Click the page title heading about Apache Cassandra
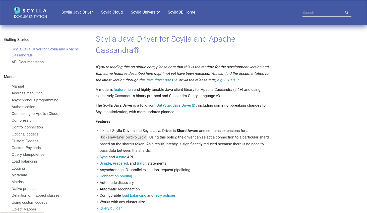Screen dimensions: 367x213 click(x=165, y=45)
